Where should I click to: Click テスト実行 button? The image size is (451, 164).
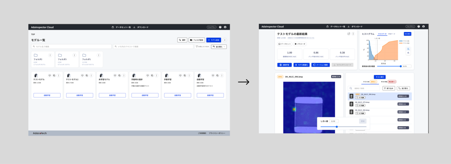(x=380, y=77)
